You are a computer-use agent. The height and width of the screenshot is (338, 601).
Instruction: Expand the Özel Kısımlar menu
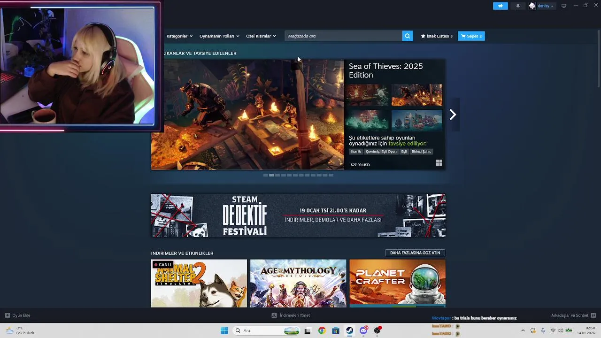(261, 36)
